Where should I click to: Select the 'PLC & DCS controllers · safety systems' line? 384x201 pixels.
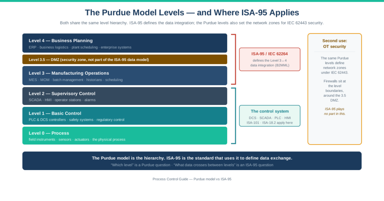[x=76, y=120]
